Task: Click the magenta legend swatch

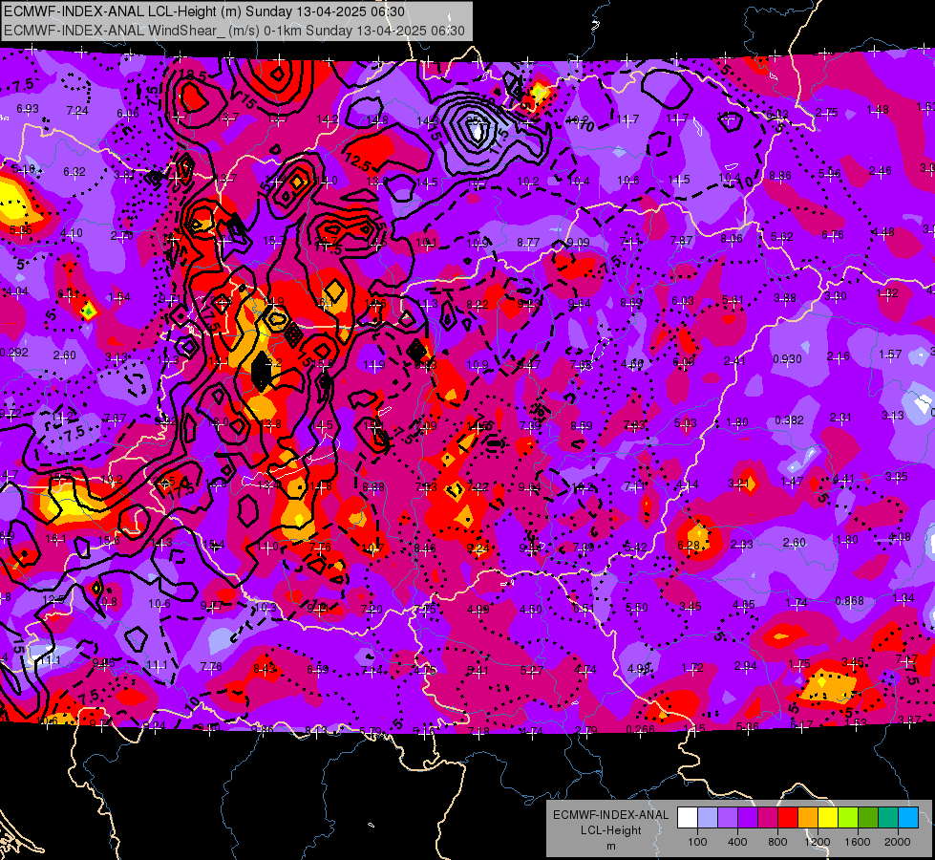Action: [x=768, y=818]
